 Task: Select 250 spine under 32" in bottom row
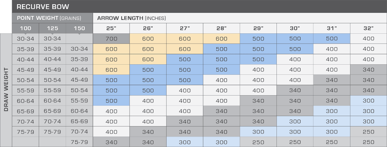coord(369,142)
